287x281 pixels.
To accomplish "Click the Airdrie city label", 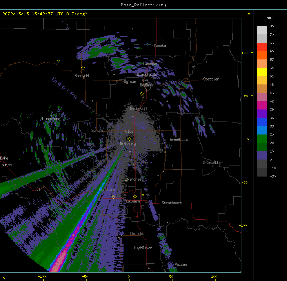I will tap(135, 179).
